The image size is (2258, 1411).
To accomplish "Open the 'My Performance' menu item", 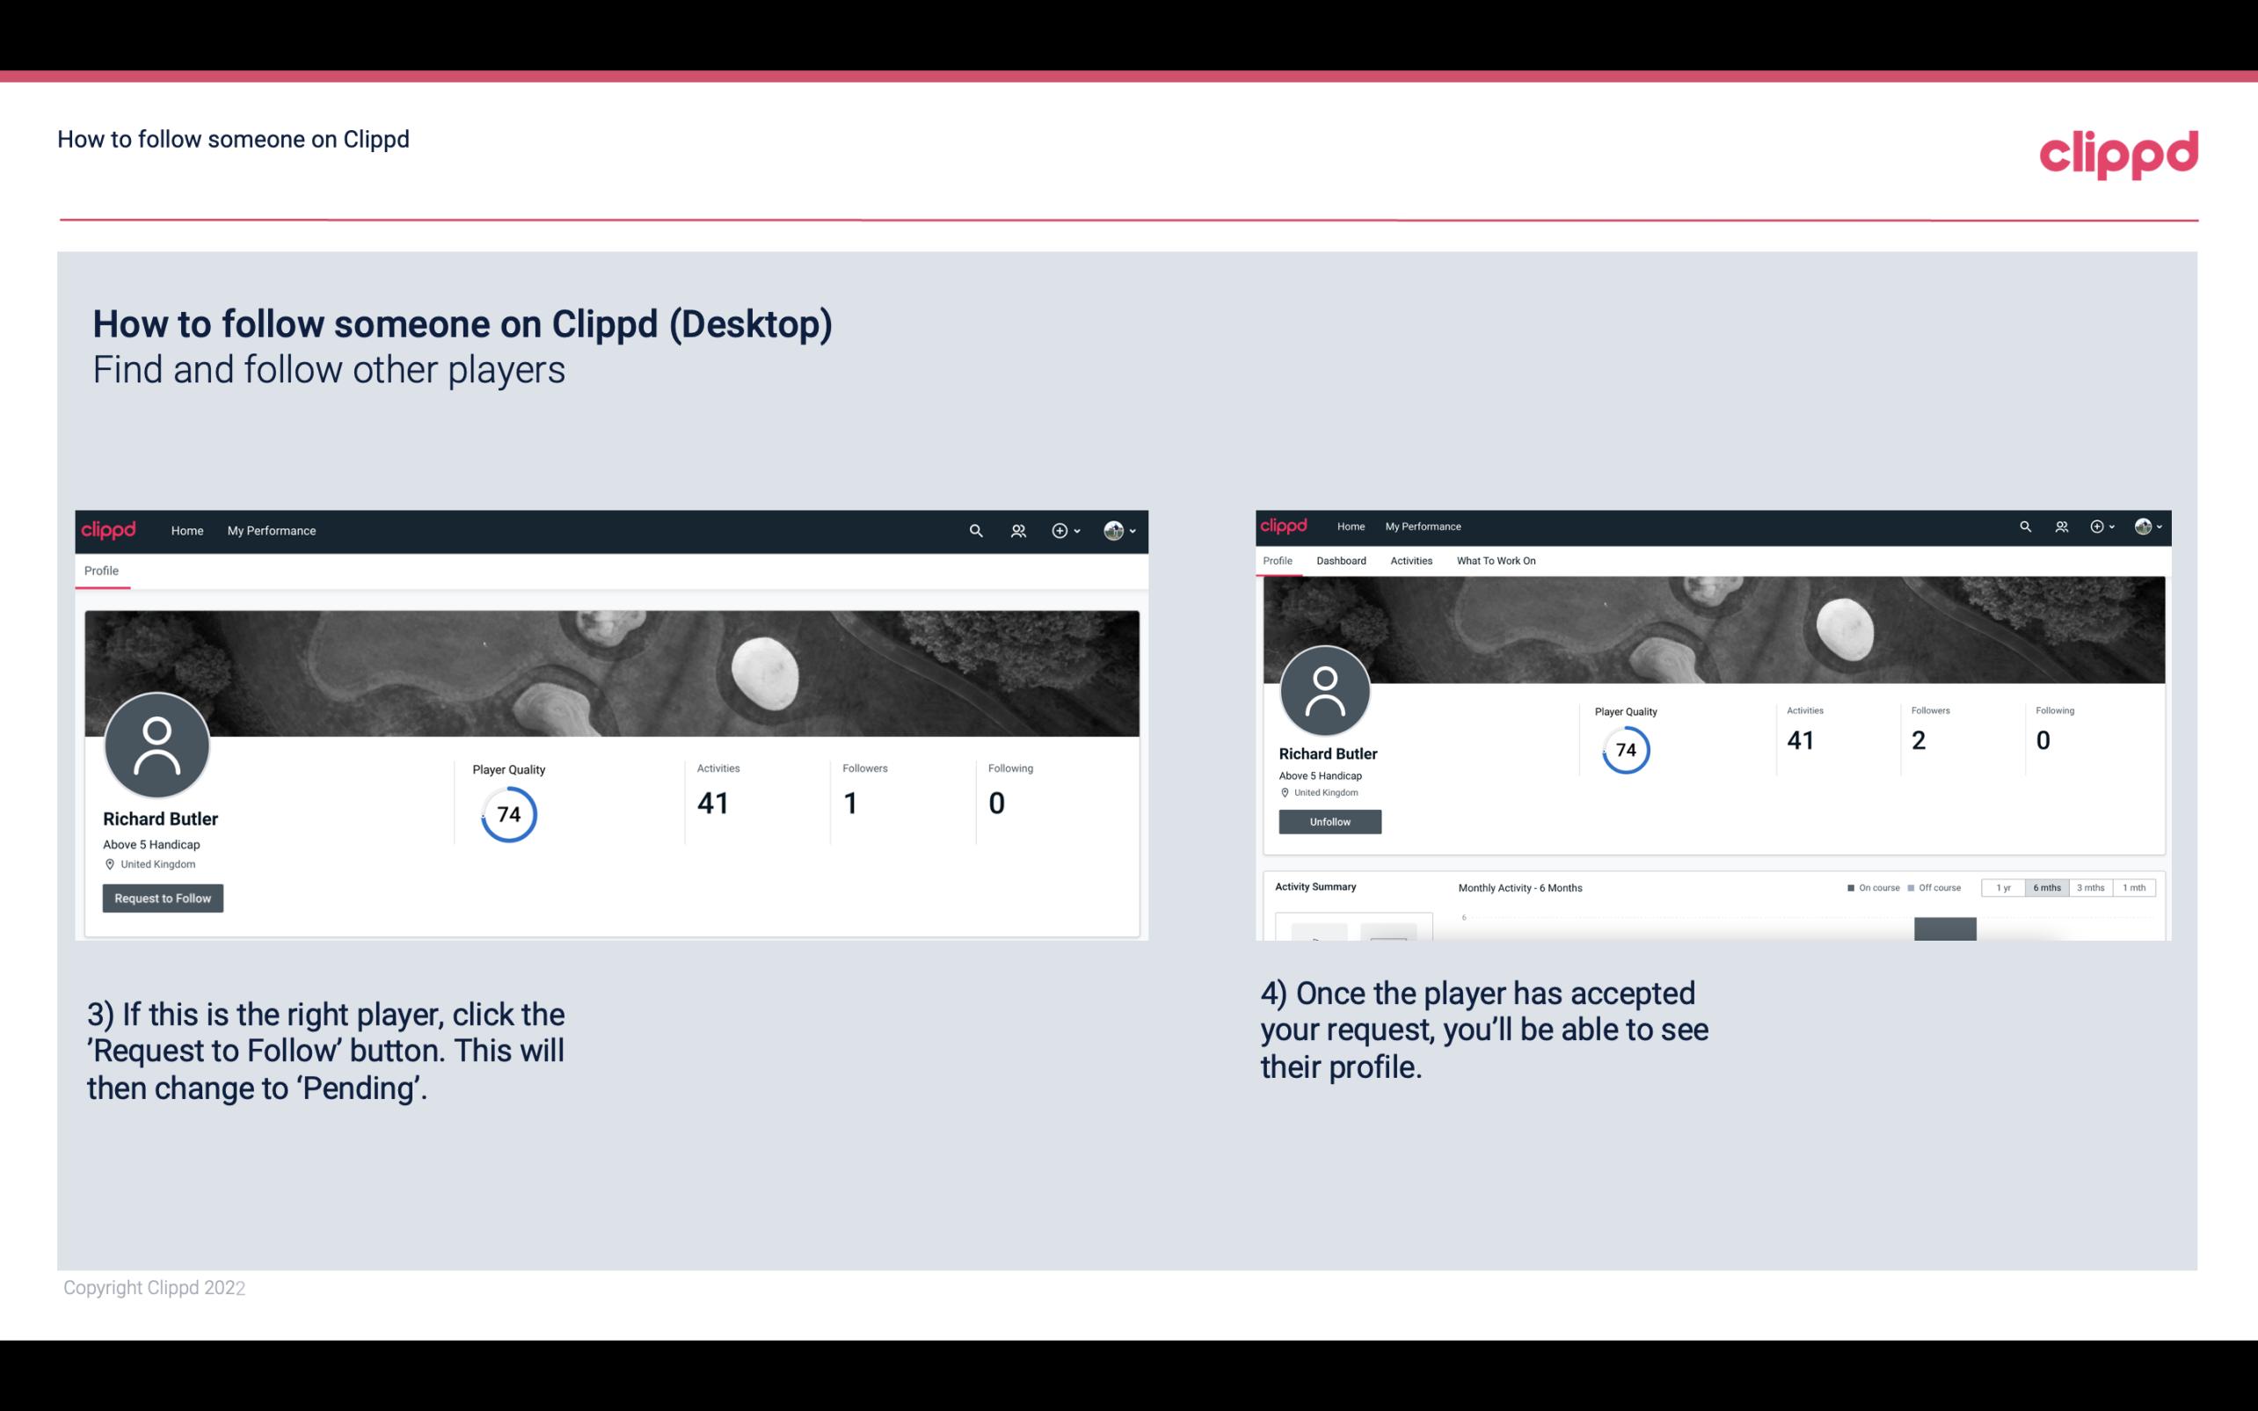I will pos(270,530).
